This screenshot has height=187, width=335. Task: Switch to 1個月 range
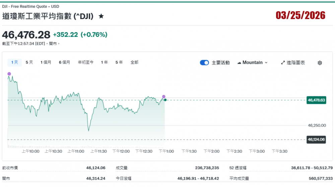(46, 62)
